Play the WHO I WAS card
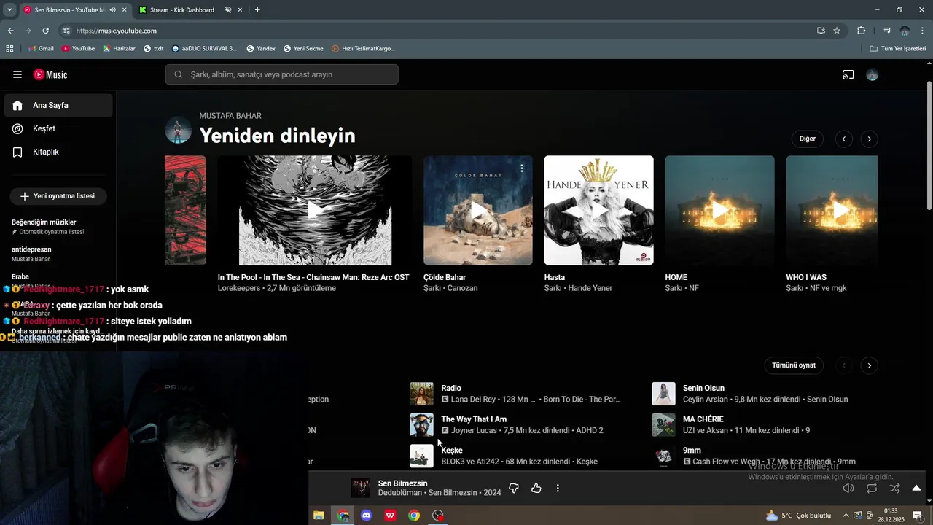The image size is (933, 525). click(x=832, y=210)
